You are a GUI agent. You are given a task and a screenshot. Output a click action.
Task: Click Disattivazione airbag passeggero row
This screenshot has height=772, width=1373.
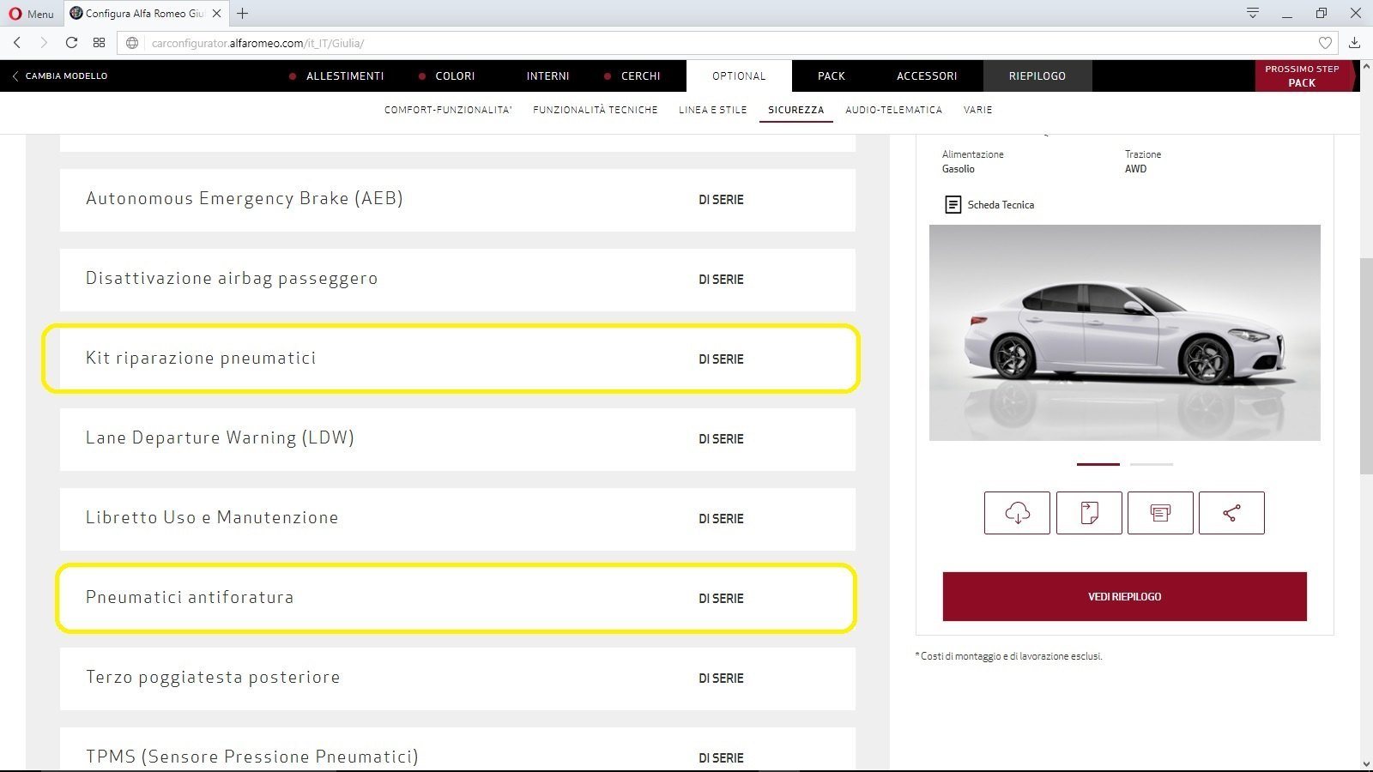457,280
